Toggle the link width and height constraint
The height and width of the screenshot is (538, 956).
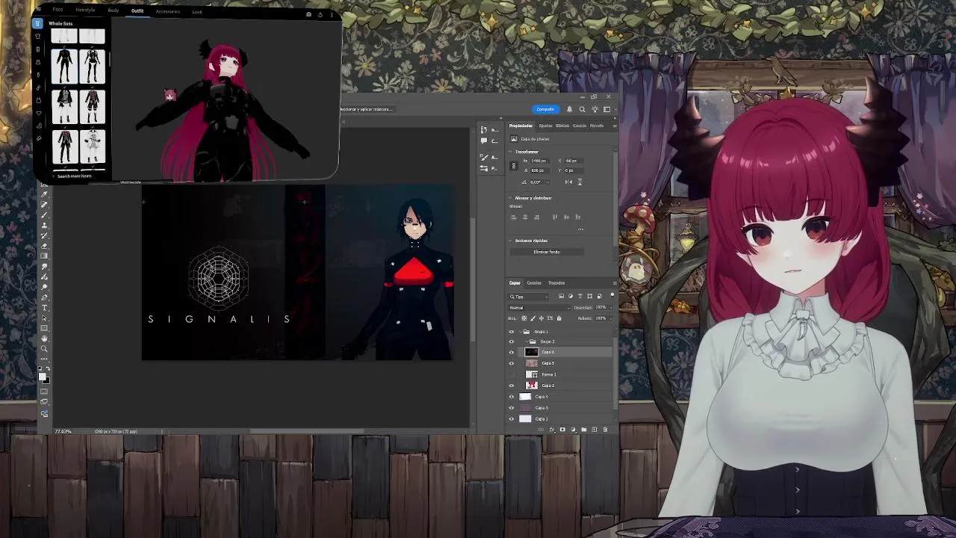[x=514, y=166]
